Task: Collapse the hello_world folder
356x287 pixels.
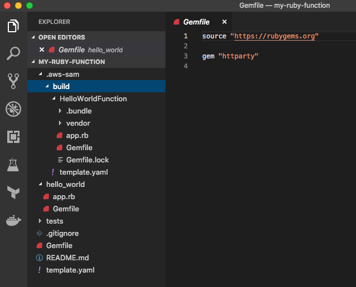Action: click(x=41, y=184)
